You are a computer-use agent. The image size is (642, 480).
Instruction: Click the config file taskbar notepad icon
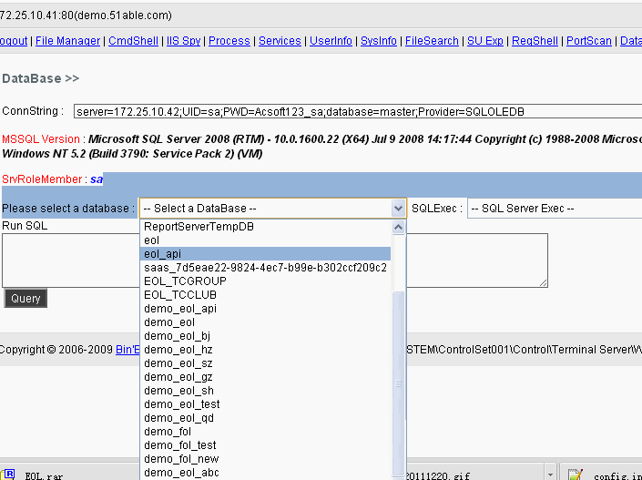576,475
